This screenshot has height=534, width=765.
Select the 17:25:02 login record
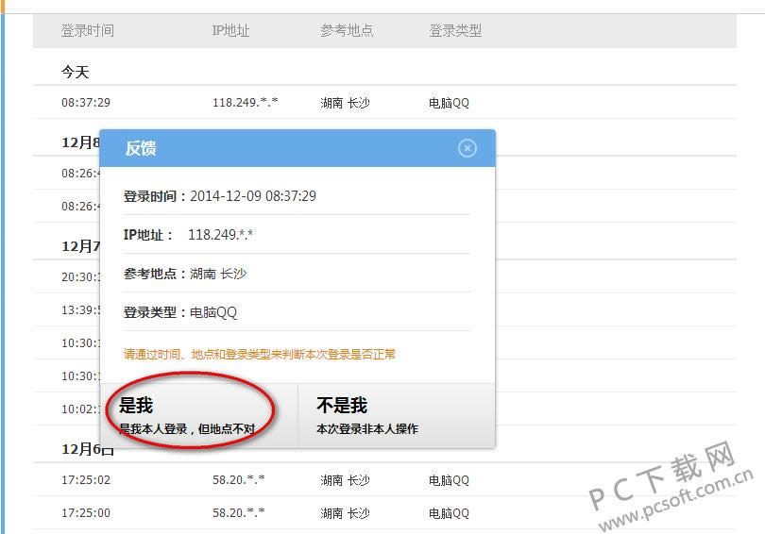pyautogui.click(x=86, y=480)
